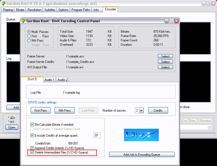
Task: Click Select button for Frame Server
Action: pos(165,56)
